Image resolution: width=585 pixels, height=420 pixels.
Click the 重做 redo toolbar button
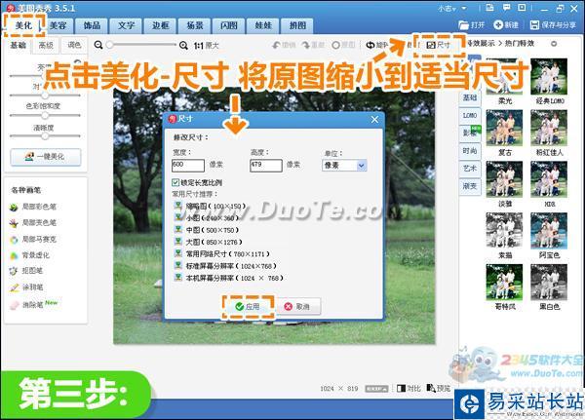point(313,45)
